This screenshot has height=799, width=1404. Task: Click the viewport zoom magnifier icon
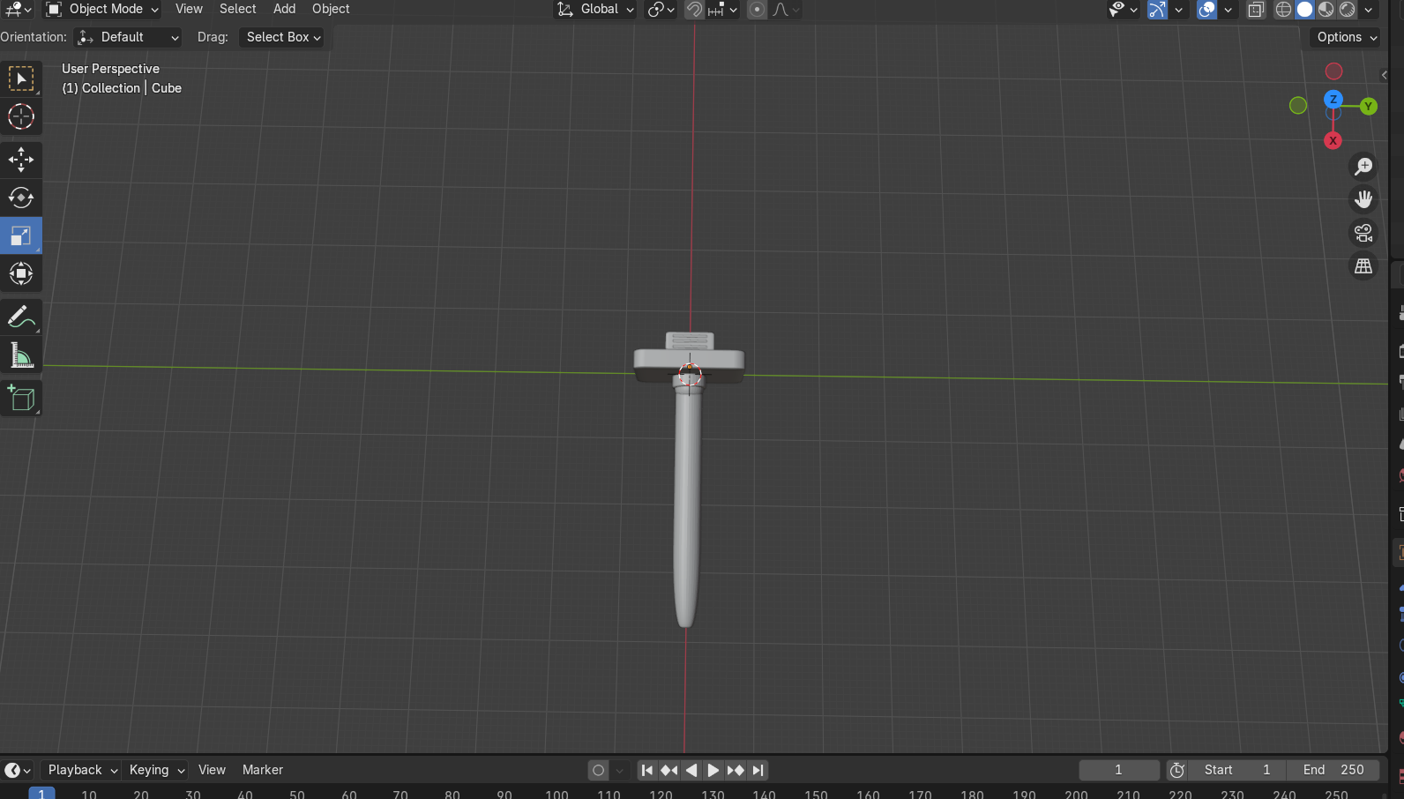point(1363,166)
